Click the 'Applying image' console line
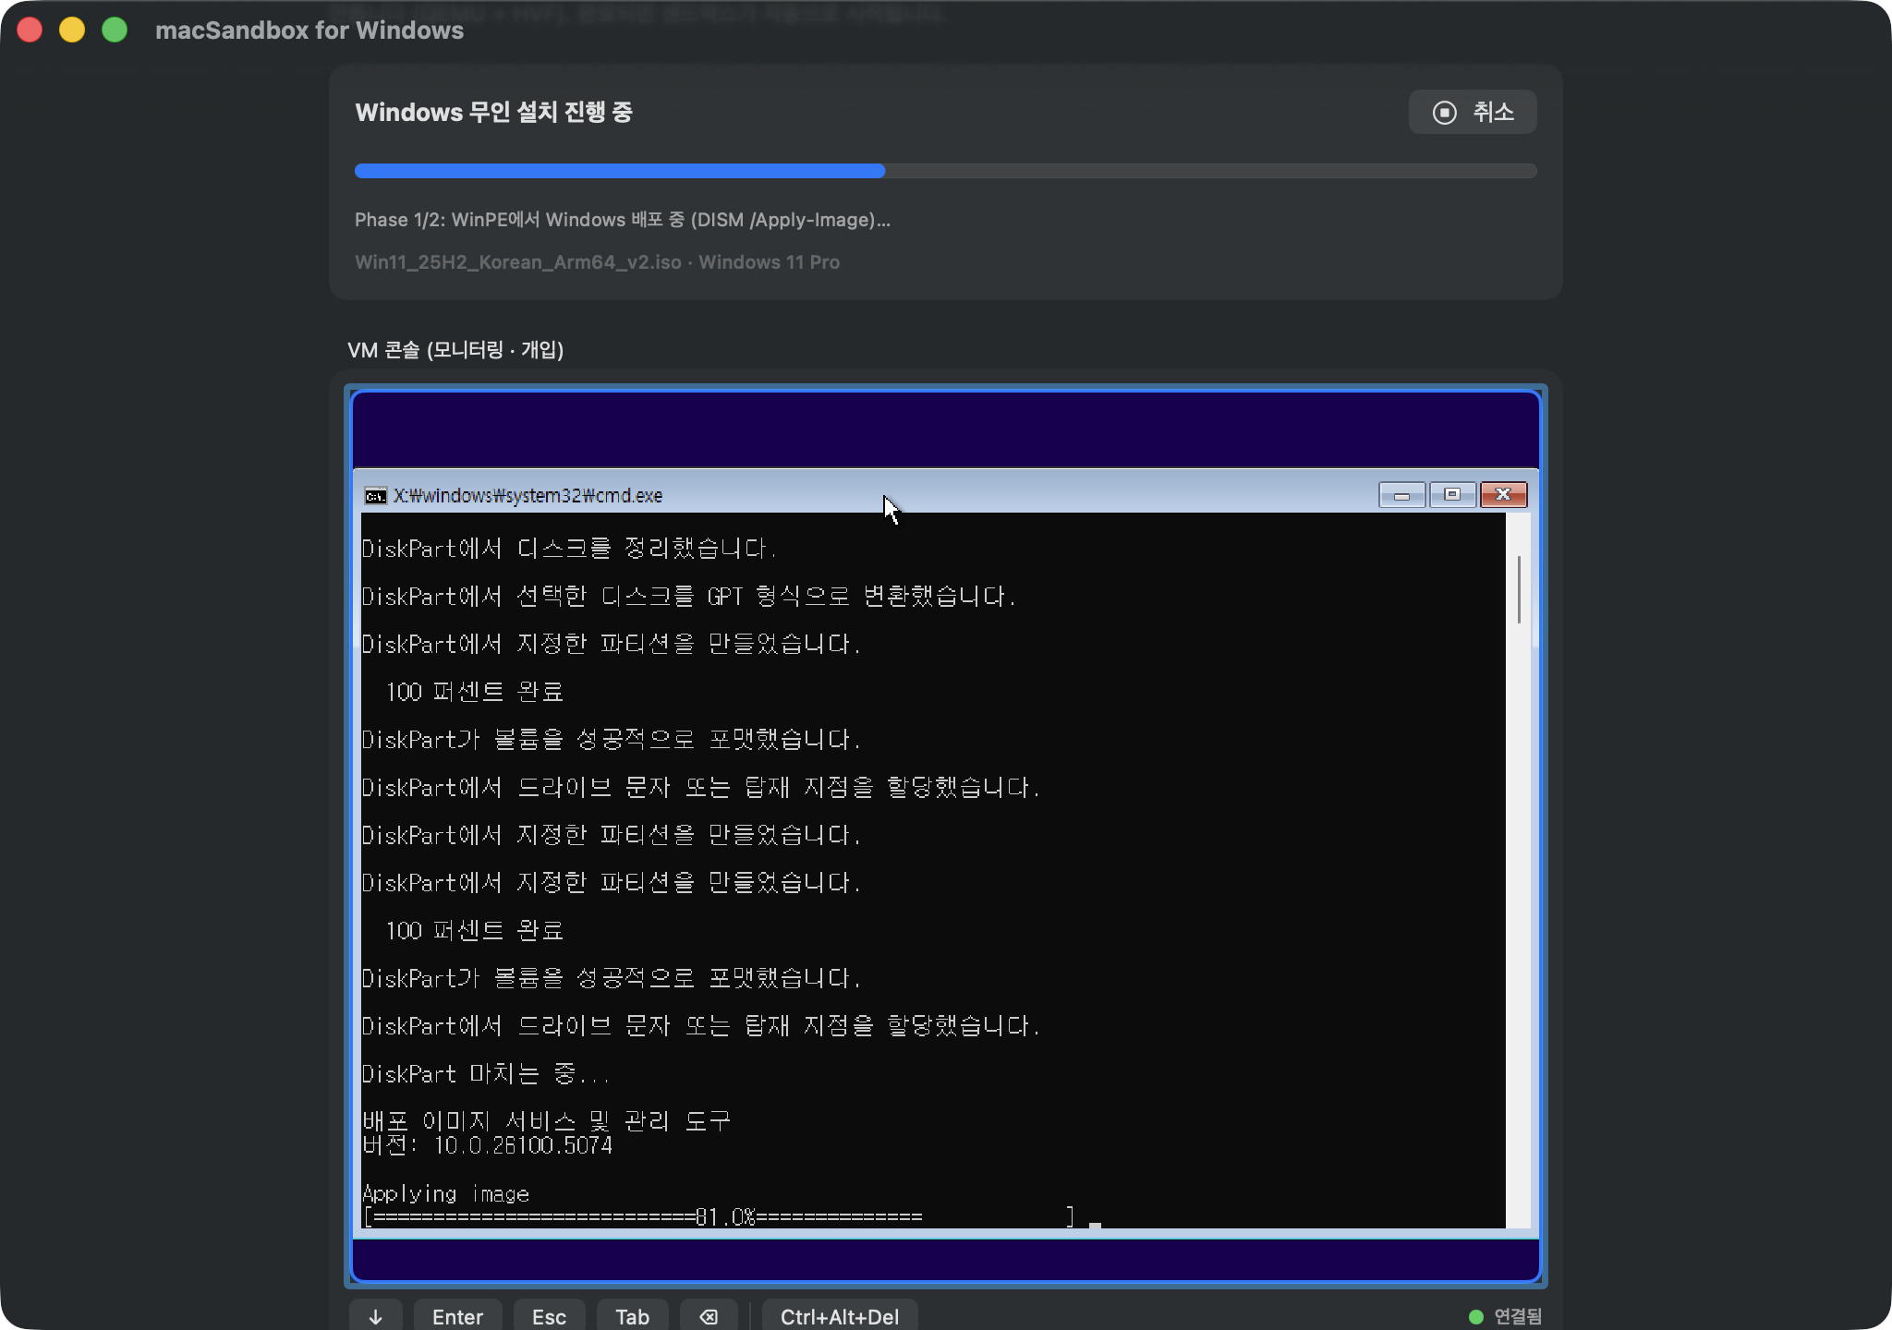The height and width of the screenshot is (1330, 1892). click(x=445, y=1194)
